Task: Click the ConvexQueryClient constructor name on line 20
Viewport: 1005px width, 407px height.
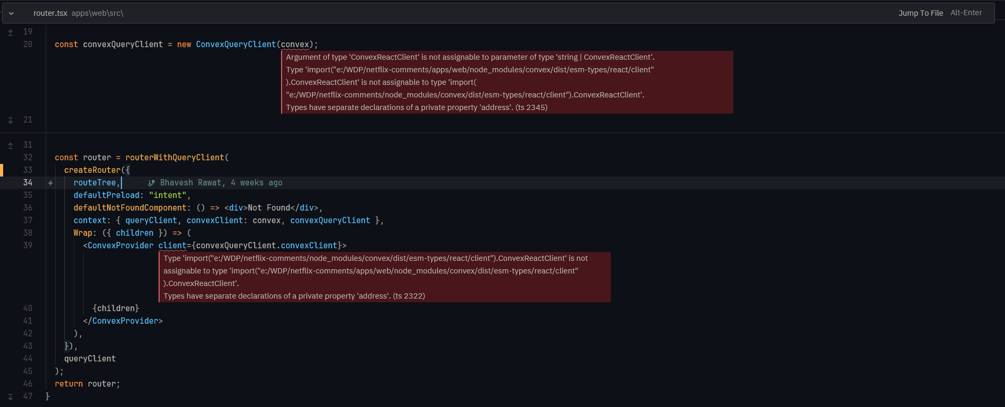Action: (236, 45)
